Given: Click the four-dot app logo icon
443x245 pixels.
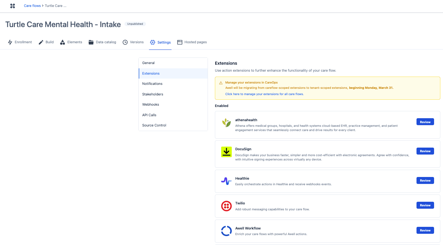Looking at the screenshot, I should point(13,6).
